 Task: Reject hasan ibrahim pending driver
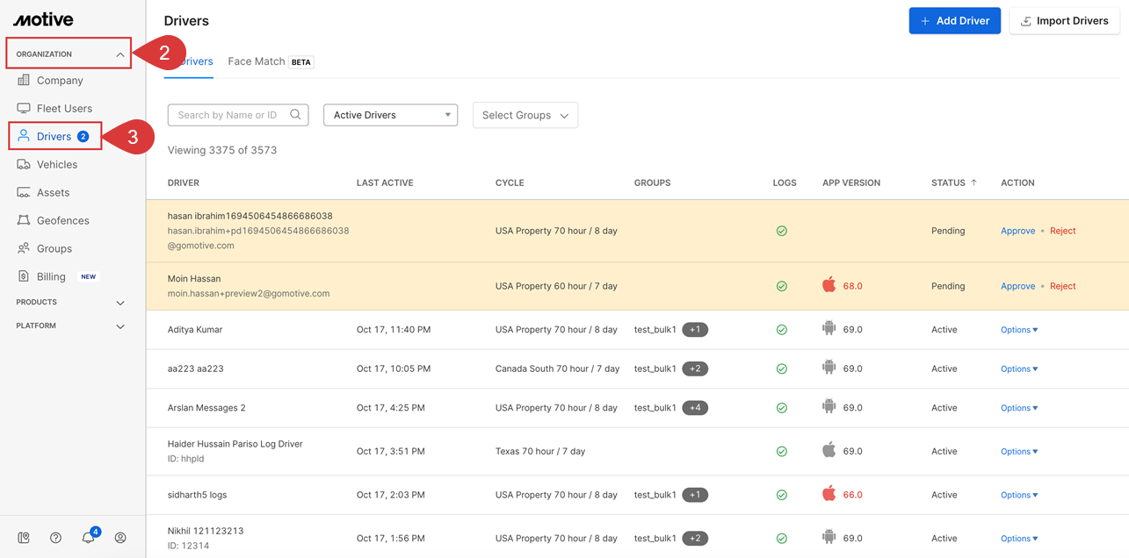coord(1062,231)
